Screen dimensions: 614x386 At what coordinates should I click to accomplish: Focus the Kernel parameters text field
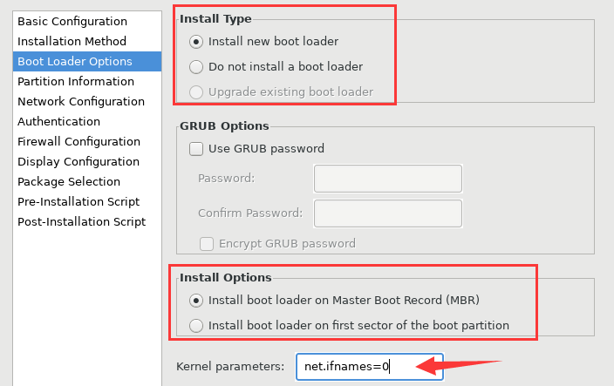click(369, 367)
